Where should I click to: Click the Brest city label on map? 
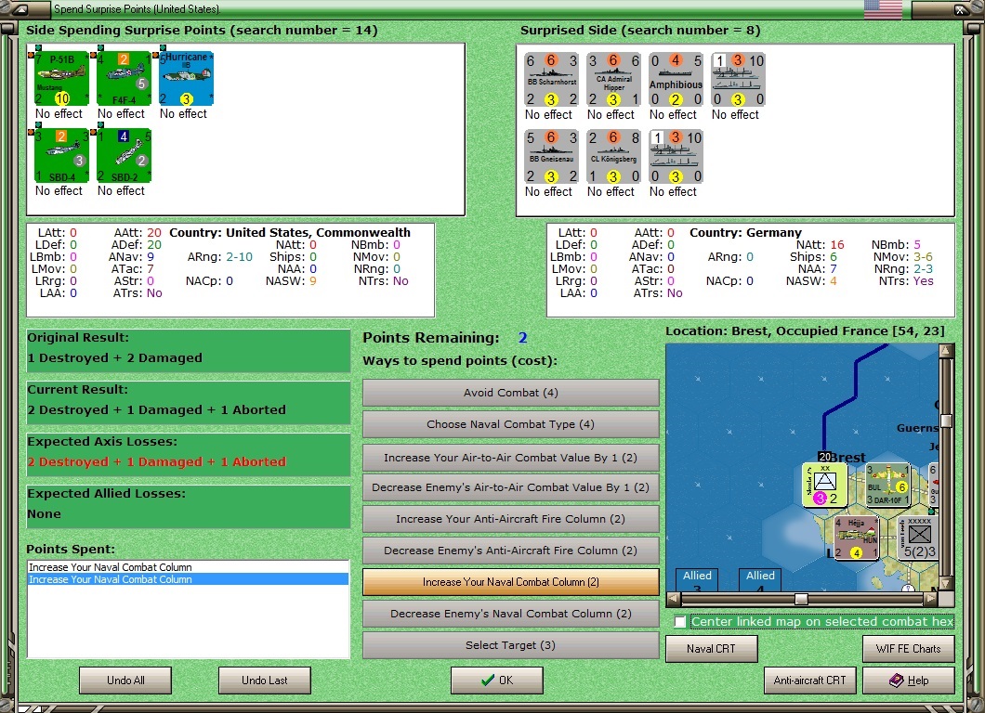tap(848, 458)
